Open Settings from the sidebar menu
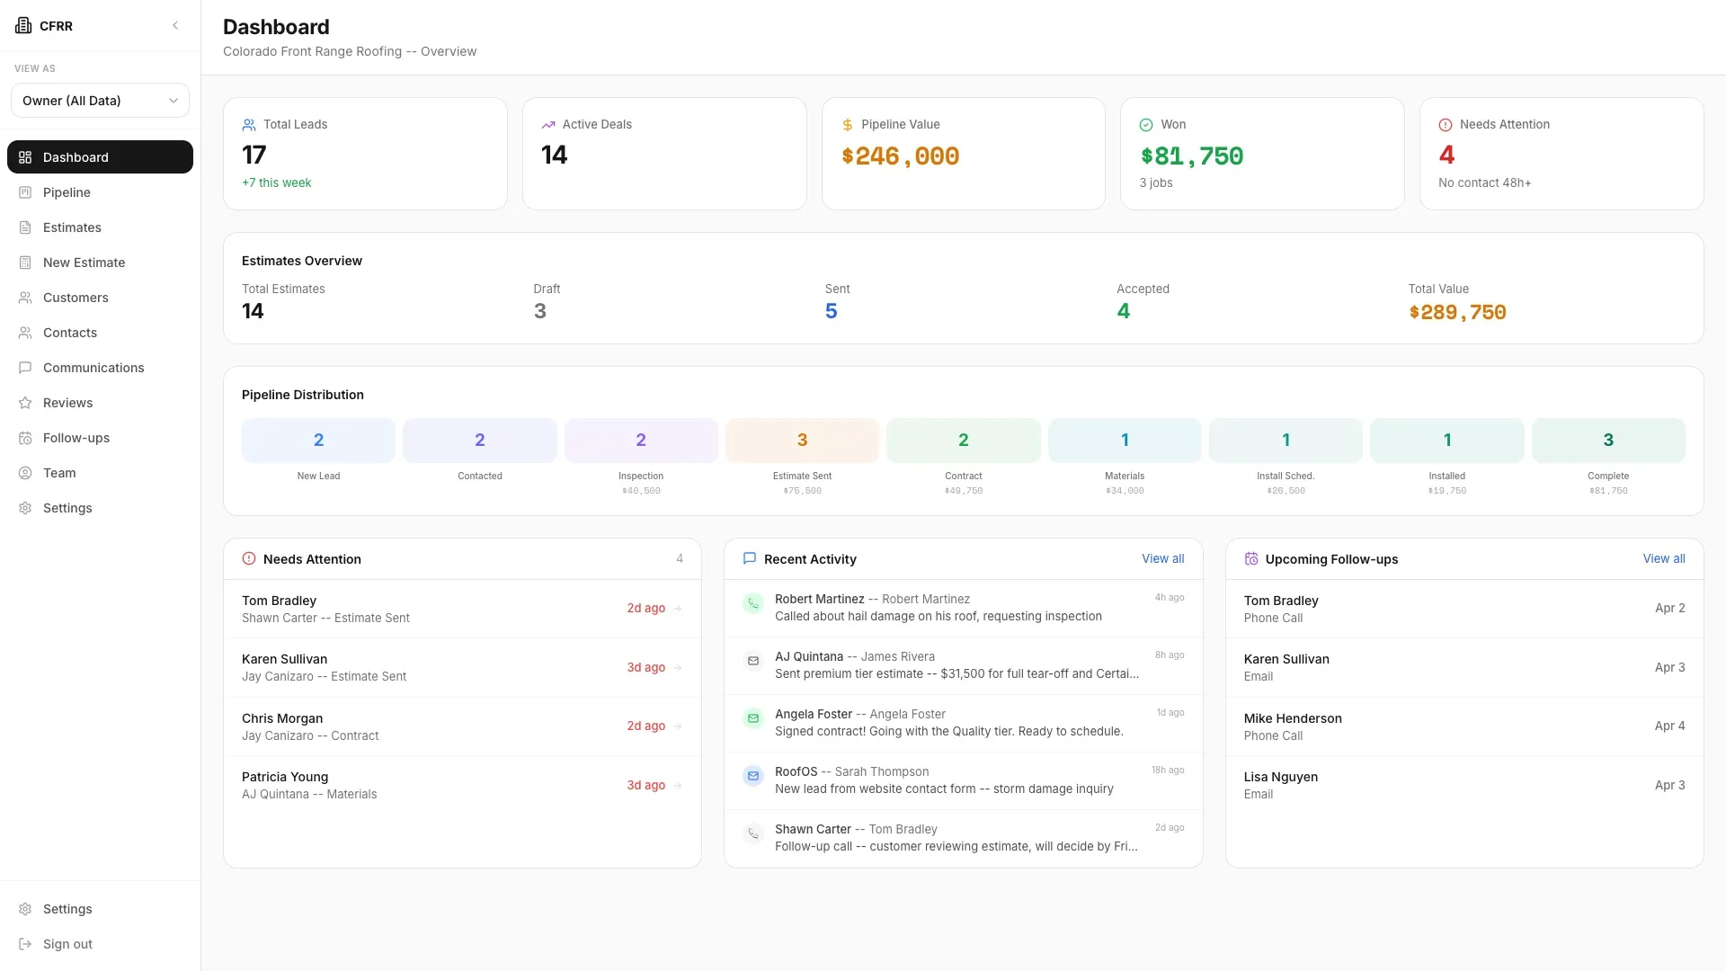 point(67,508)
